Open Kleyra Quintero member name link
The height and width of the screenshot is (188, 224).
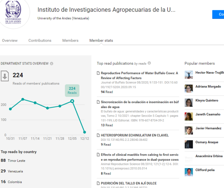(x=207, y=100)
